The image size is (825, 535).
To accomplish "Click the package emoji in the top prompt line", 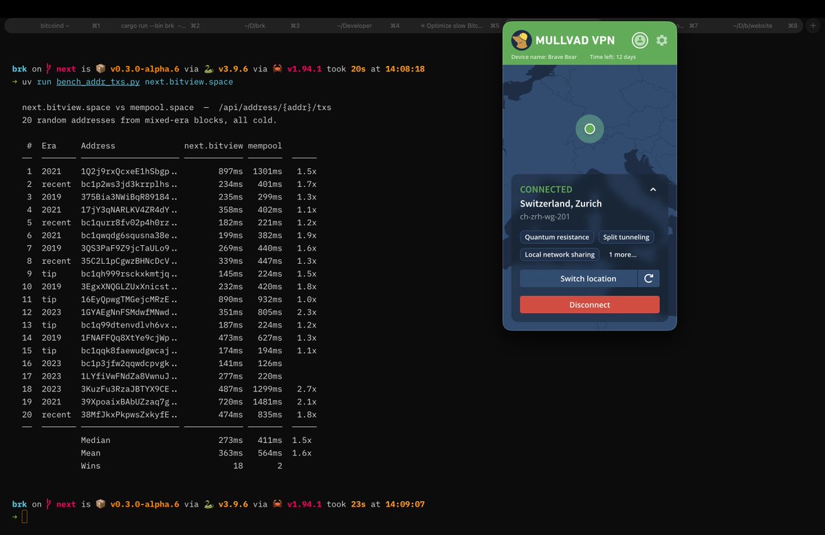I will tap(100, 69).
